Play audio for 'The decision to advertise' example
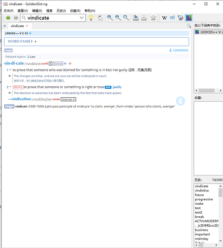 pos(10,93)
